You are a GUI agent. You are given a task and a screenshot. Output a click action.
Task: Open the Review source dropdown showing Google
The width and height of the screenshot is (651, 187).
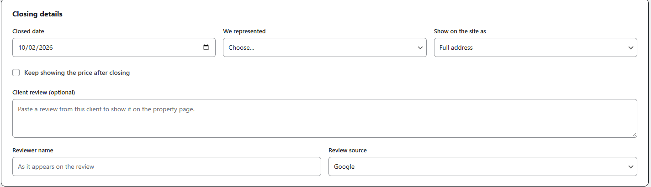pyautogui.click(x=483, y=166)
